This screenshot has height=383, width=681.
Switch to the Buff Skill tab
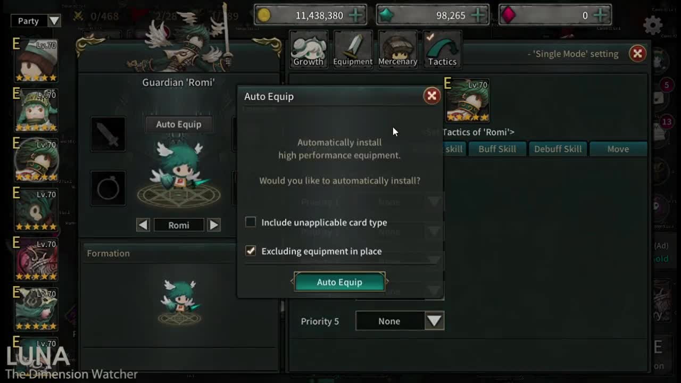[497, 149]
